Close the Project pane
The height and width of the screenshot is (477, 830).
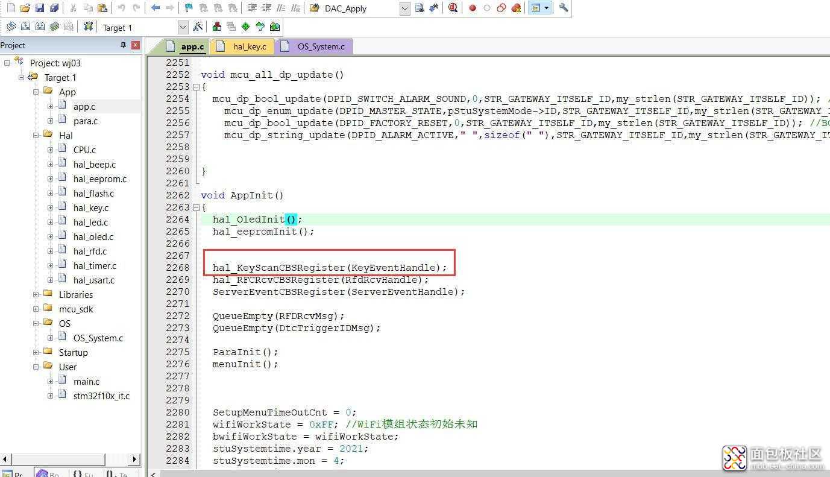[136, 45]
